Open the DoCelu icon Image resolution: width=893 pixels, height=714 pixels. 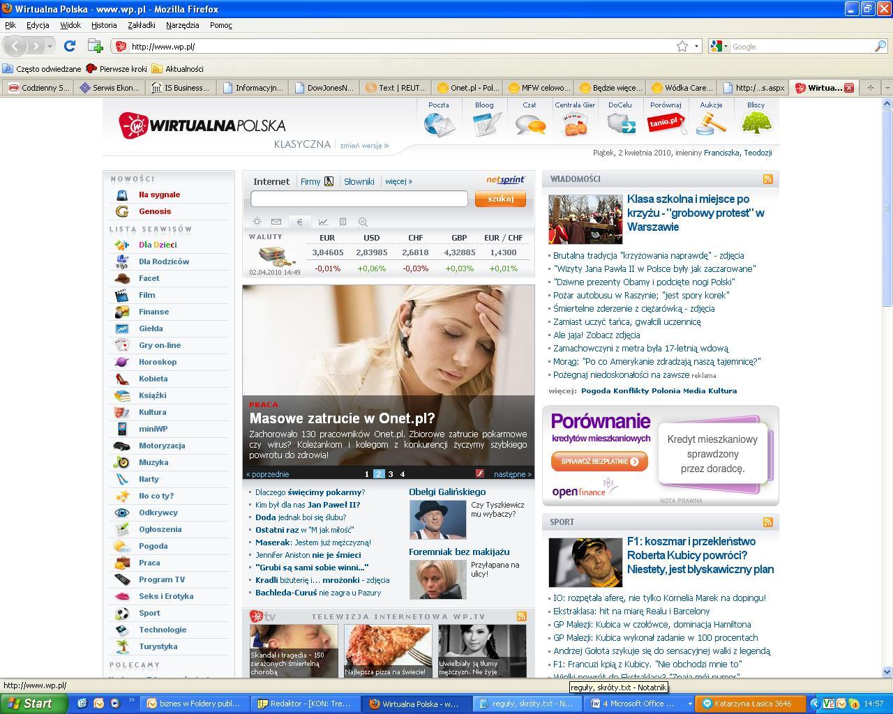(620, 123)
